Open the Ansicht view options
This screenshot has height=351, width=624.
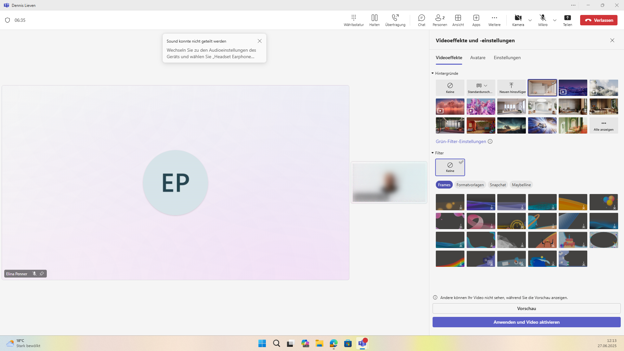click(458, 20)
